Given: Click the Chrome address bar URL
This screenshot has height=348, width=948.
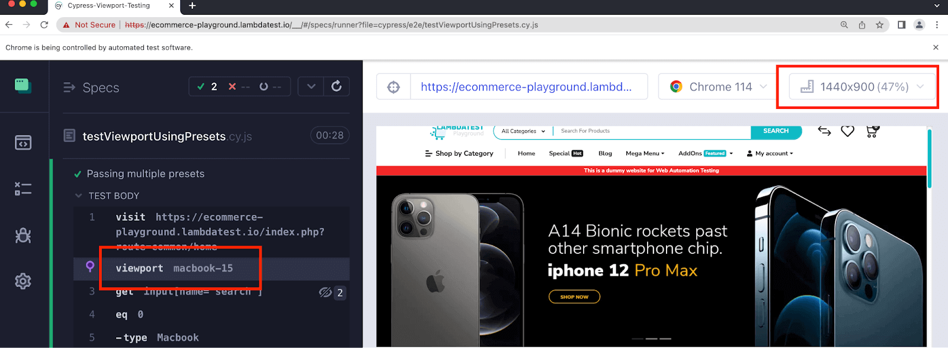Looking at the screenshot, I should (332, 25).
